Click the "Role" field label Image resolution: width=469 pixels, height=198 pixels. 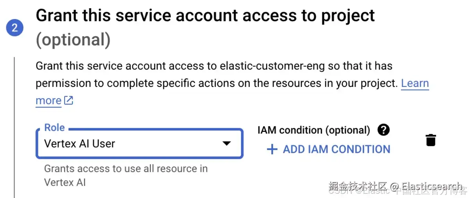54,127
